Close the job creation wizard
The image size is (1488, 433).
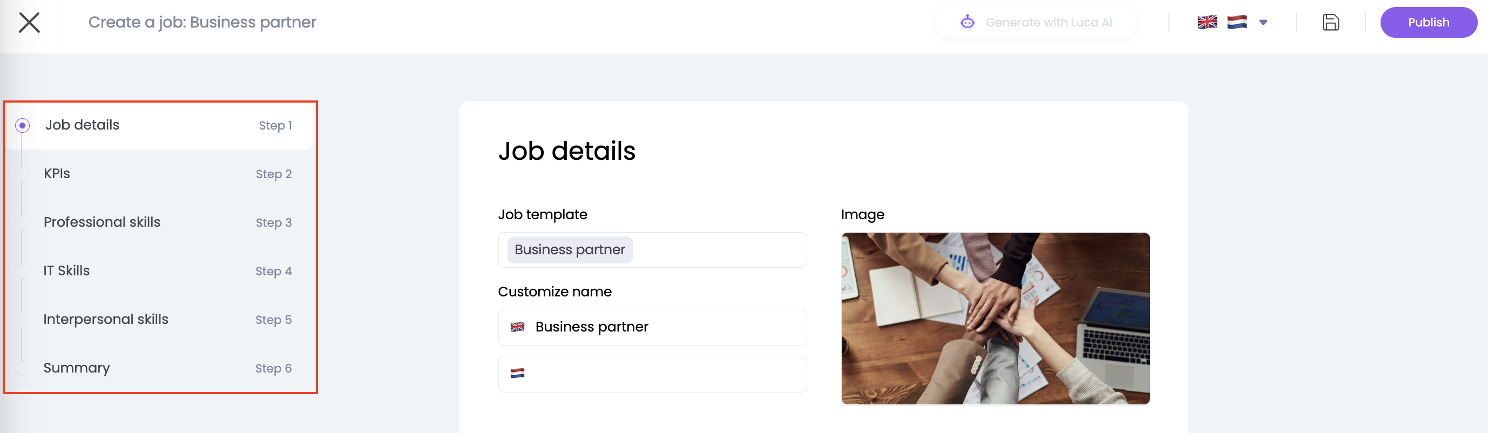[29, 23]
